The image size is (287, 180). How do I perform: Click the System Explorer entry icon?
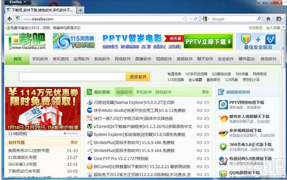pyautogui.click(x=90, y=134)
